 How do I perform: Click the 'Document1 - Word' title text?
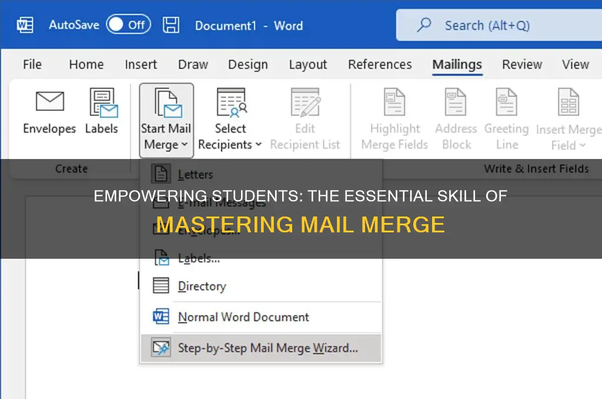click(249, 26)
